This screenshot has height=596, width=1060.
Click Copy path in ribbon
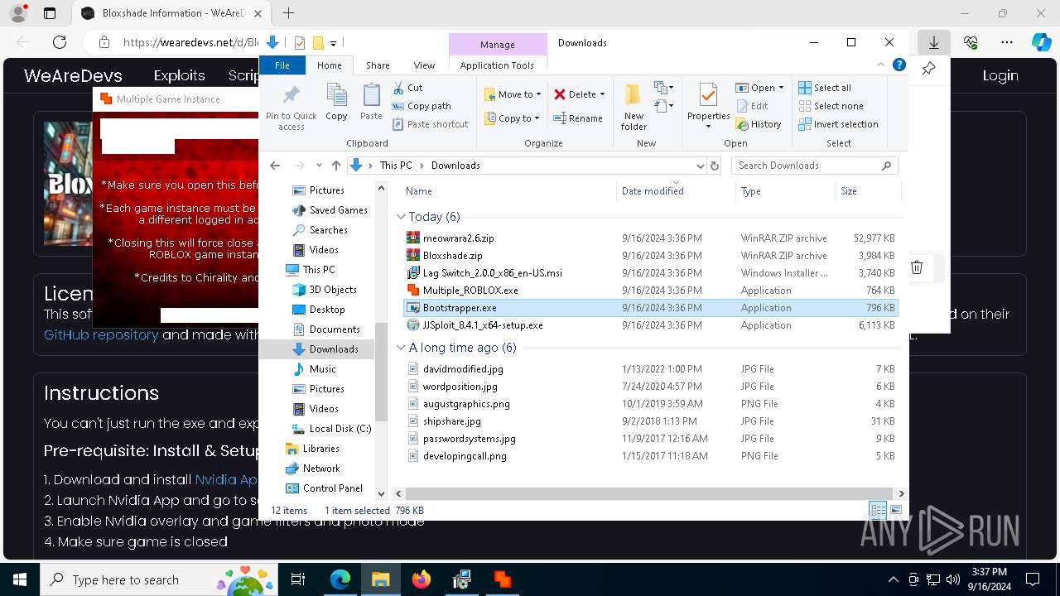point(422,106)
